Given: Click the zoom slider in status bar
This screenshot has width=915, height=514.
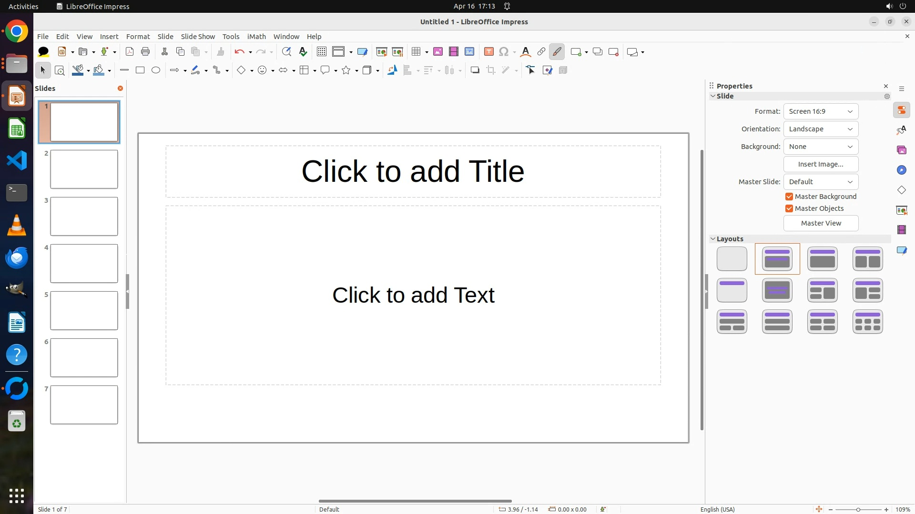Looking at the screenshot, I should coord(858,510).
